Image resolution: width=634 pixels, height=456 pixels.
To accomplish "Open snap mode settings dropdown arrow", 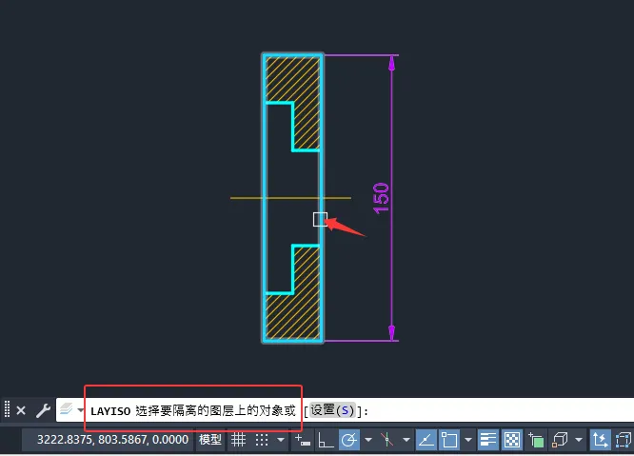I will point(281,440).
